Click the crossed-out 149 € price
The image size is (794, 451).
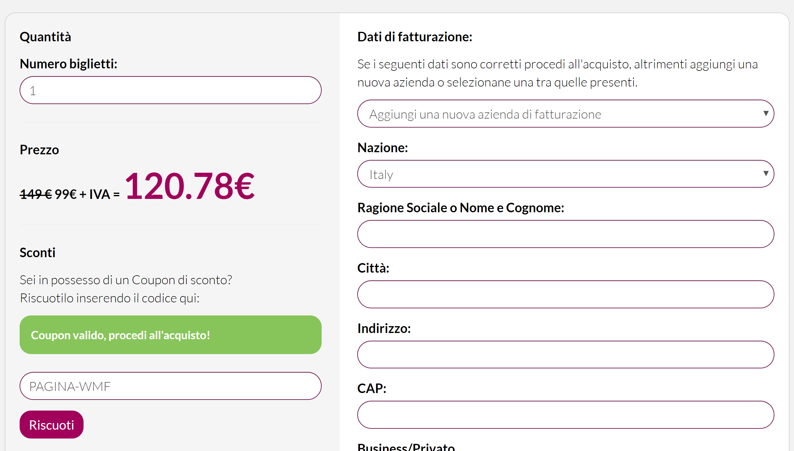tap(36, 194)
